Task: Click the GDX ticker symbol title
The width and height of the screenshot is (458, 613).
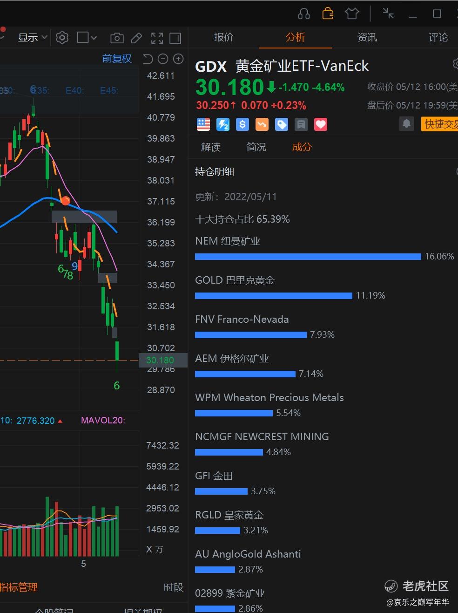Action: pos(211,67)
